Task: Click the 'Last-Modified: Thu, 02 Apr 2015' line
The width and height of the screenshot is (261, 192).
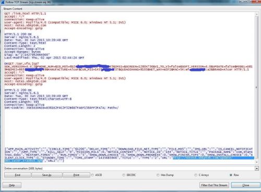Action: pos(44,58)
